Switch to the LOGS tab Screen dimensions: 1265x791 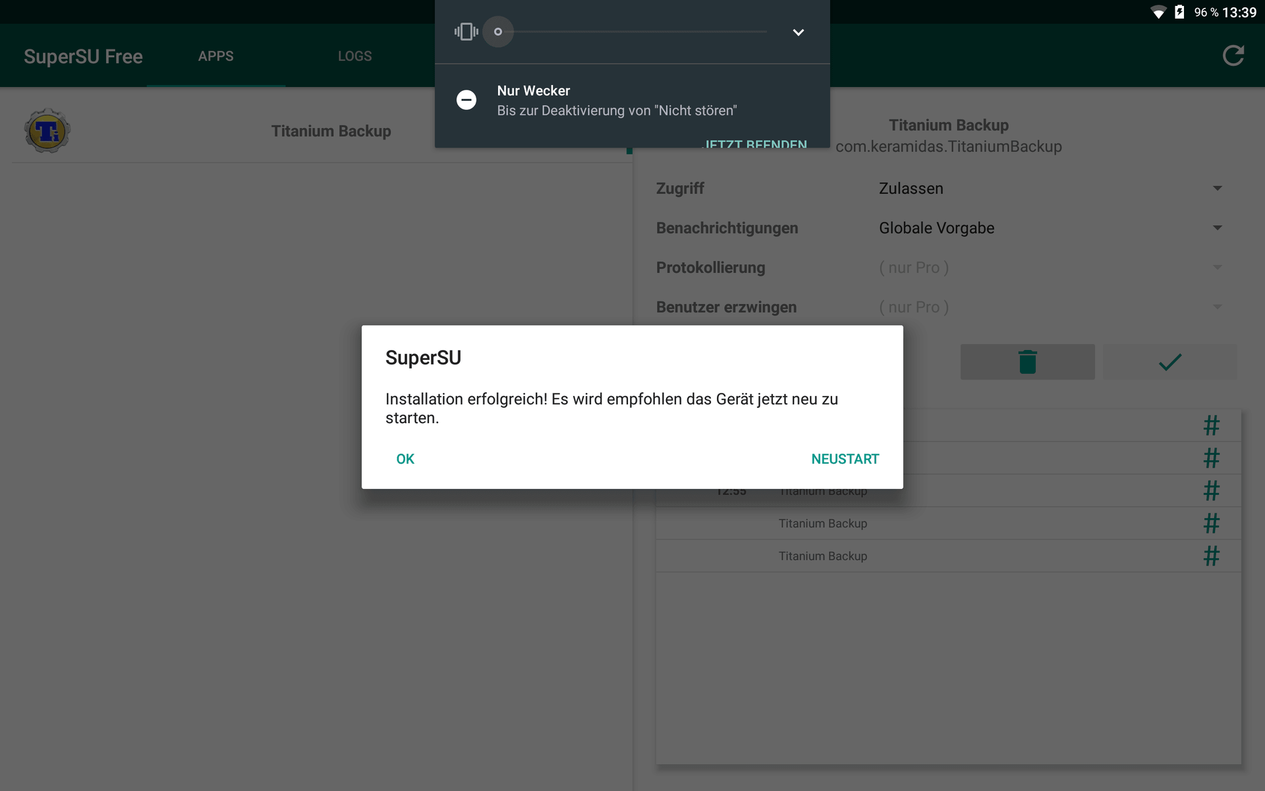[x=355, y=56]
